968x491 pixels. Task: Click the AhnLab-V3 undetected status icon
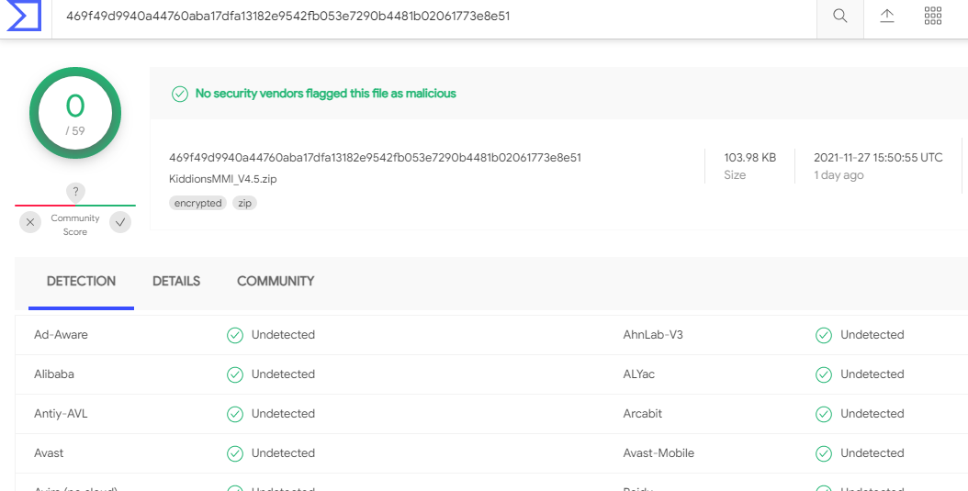click(x=824, y=335)
